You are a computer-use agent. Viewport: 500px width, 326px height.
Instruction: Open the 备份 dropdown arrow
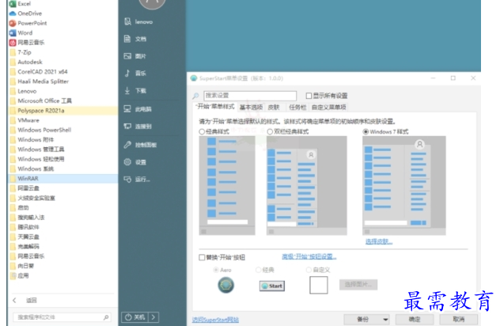385,319
